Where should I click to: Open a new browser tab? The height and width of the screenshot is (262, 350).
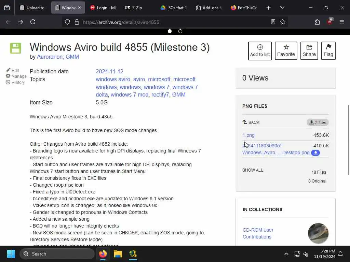[269, 8]
